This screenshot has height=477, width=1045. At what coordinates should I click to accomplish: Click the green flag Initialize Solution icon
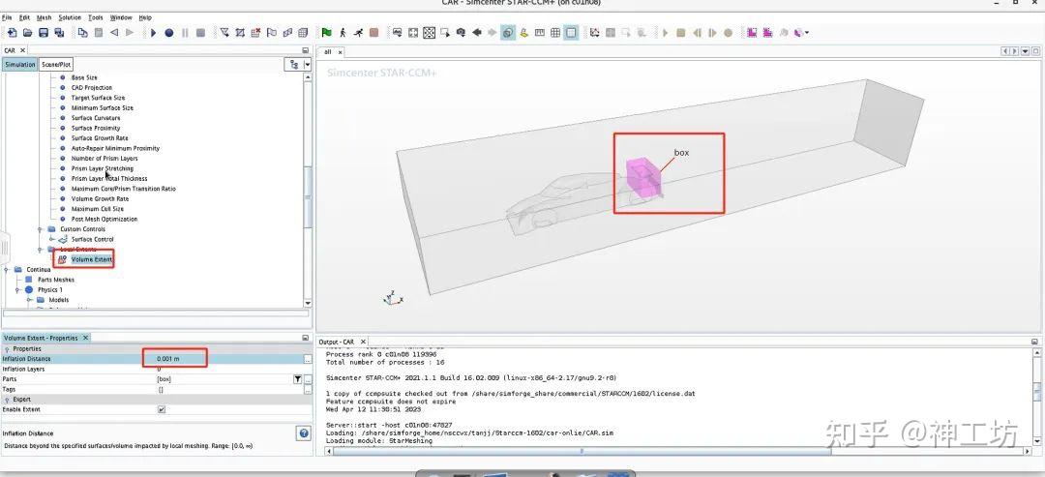327,33
